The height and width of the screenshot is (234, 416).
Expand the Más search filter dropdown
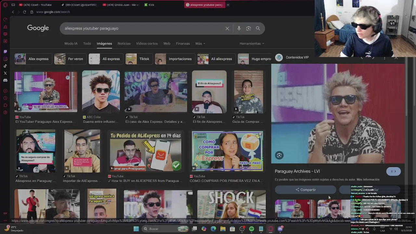200,44
